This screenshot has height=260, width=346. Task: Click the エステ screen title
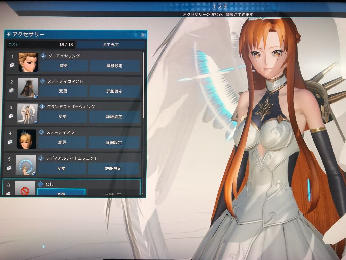click(x=220, y=7)
